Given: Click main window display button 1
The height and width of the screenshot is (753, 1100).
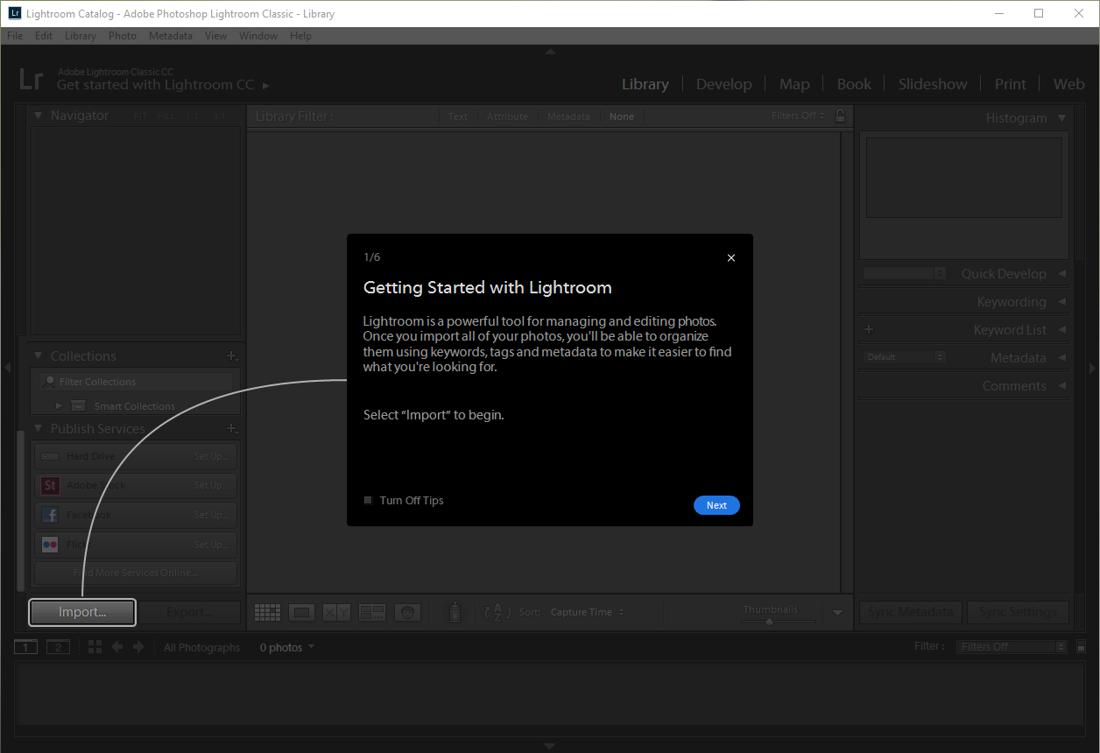Looking at the screenshot, I should 26,647.
